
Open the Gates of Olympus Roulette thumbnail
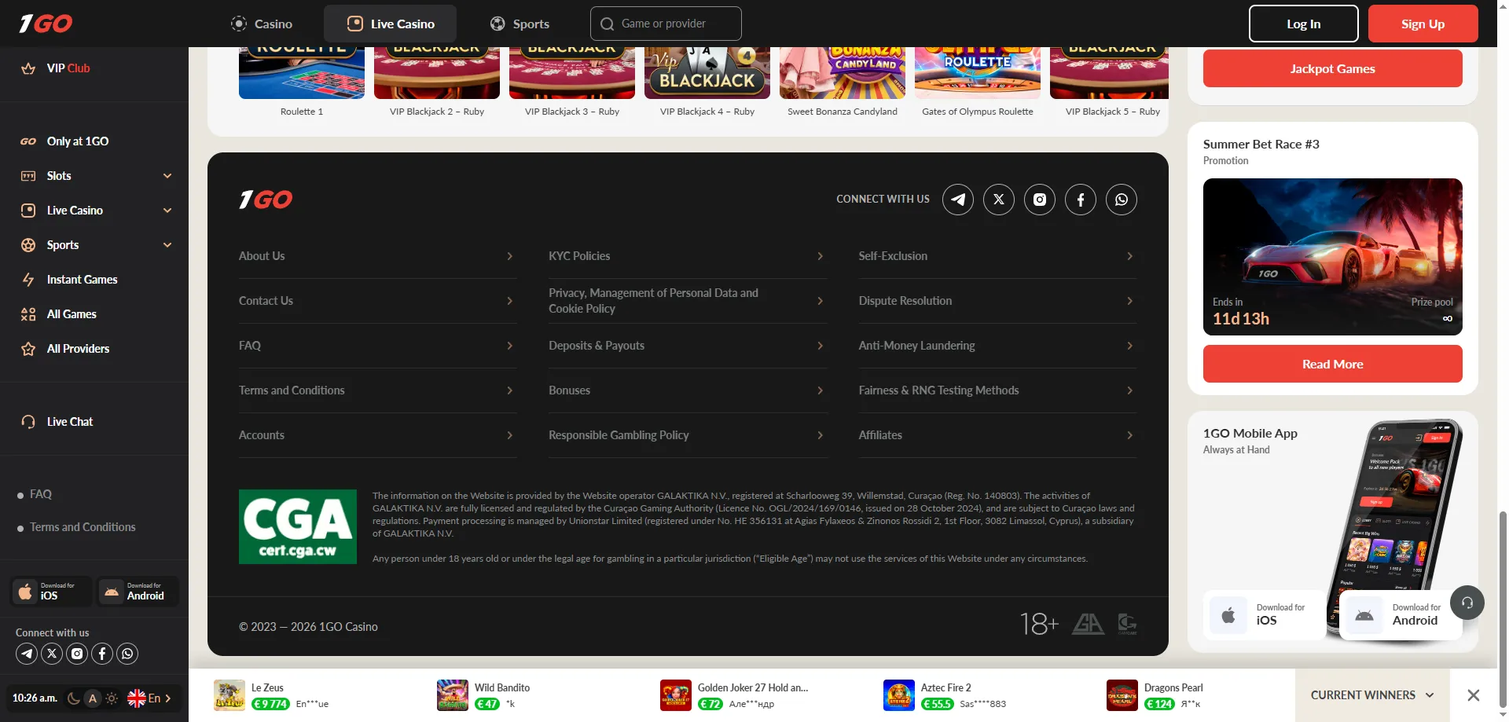coord(978,73)
